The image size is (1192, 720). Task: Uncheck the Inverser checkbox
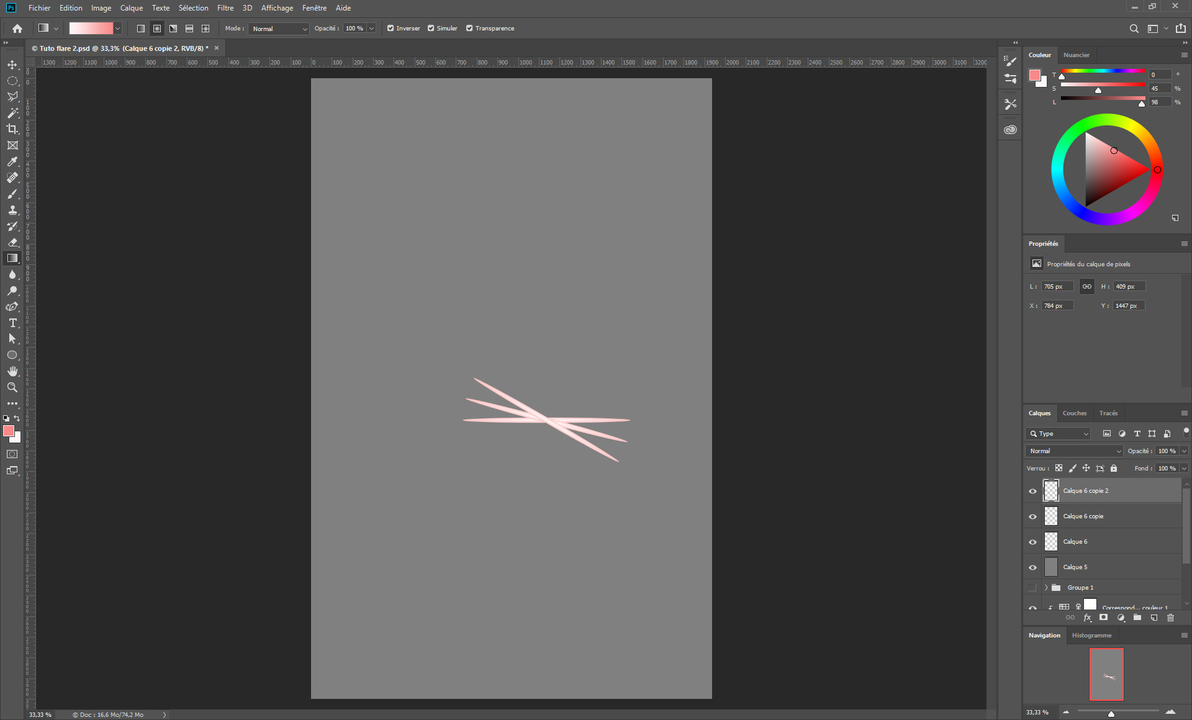(x=391, y=29)
